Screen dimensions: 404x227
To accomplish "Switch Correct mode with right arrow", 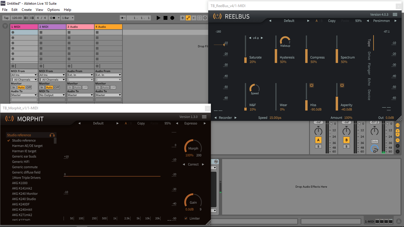I will tap(203, 164).
